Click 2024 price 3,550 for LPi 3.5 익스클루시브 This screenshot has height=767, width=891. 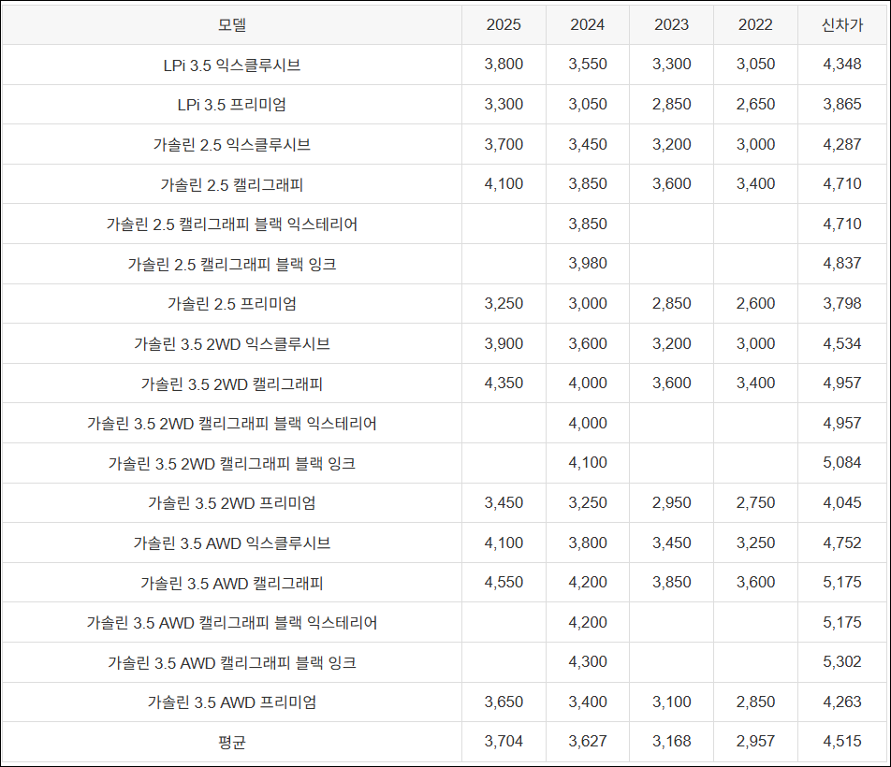(588, 65)
